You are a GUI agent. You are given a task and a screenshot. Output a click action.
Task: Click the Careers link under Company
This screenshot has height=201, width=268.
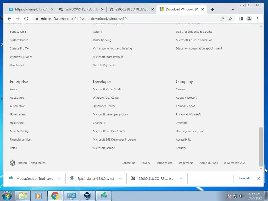click(x=181, y=89)
